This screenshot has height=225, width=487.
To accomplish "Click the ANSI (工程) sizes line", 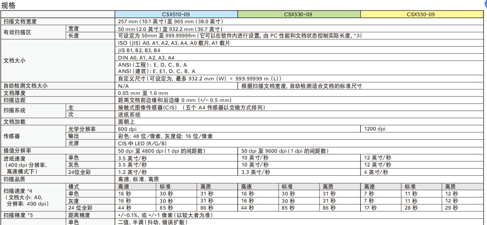I will pos(153,65).
